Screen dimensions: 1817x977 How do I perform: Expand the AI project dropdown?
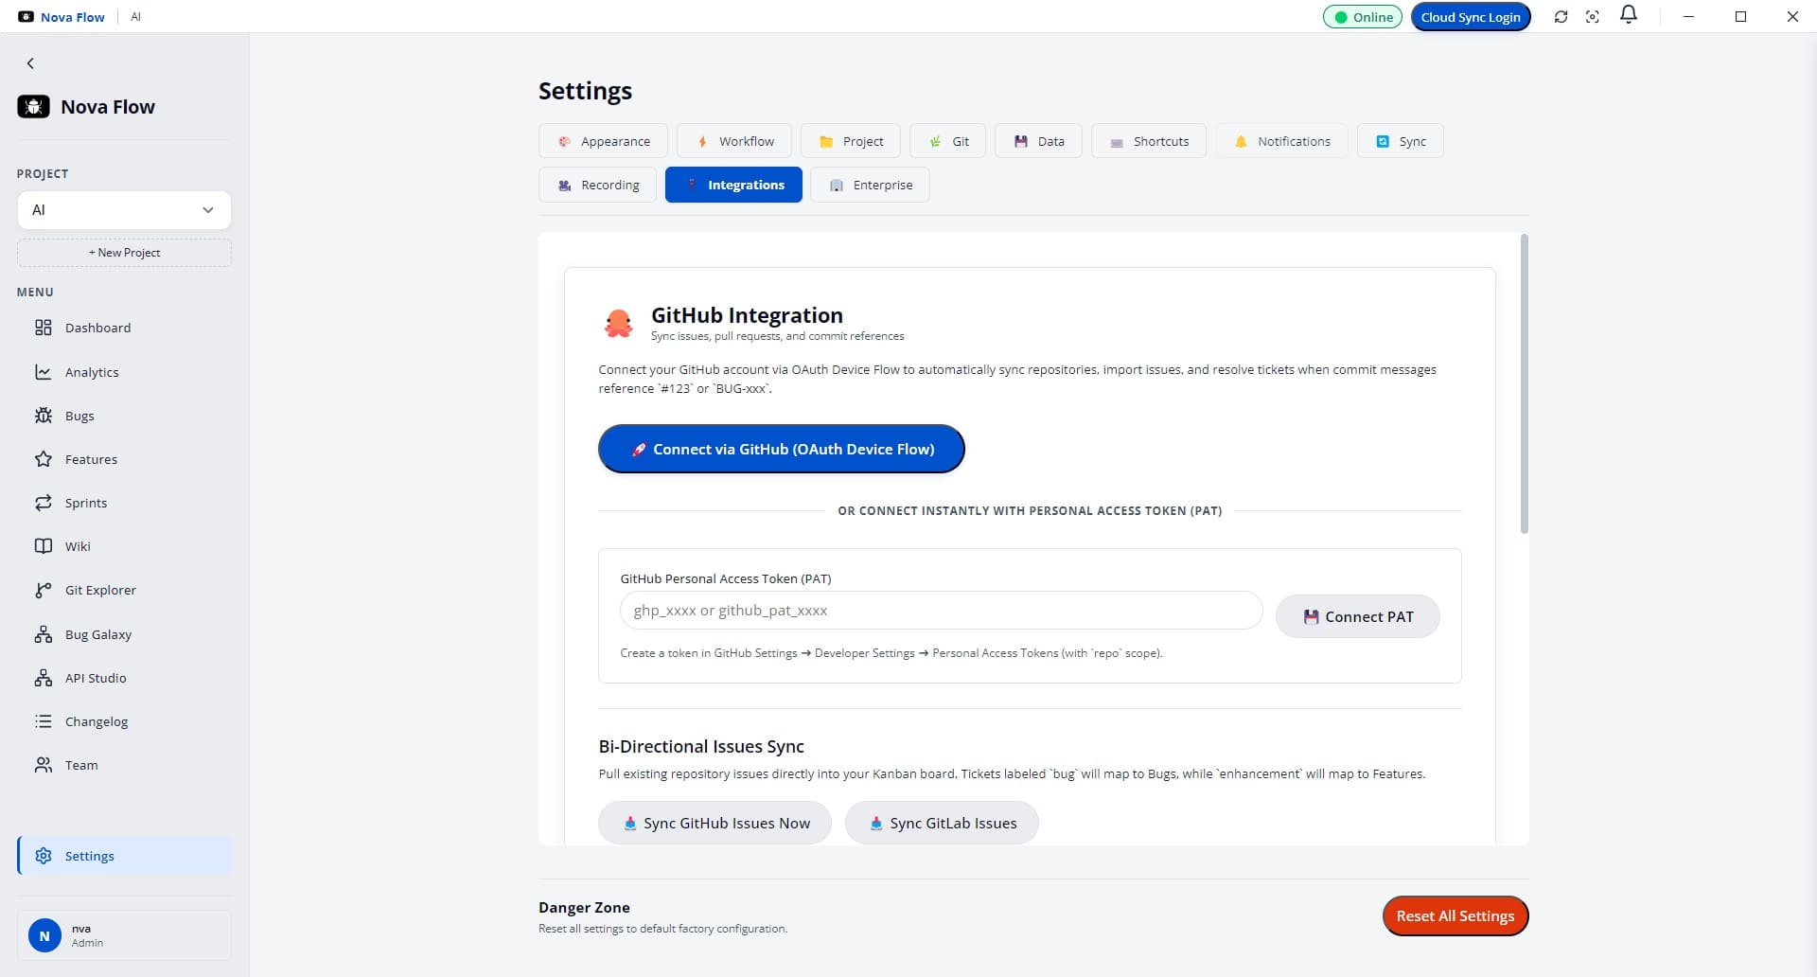coord(124,210)
